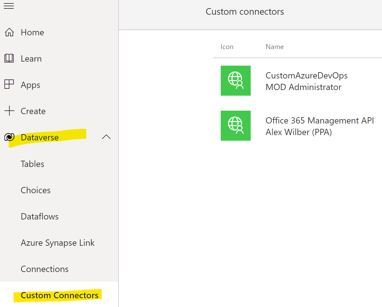This screenshot has height=307, width=382.
Task: Click the Home icon in the sidebar
Action: click(x=9, y=32)
